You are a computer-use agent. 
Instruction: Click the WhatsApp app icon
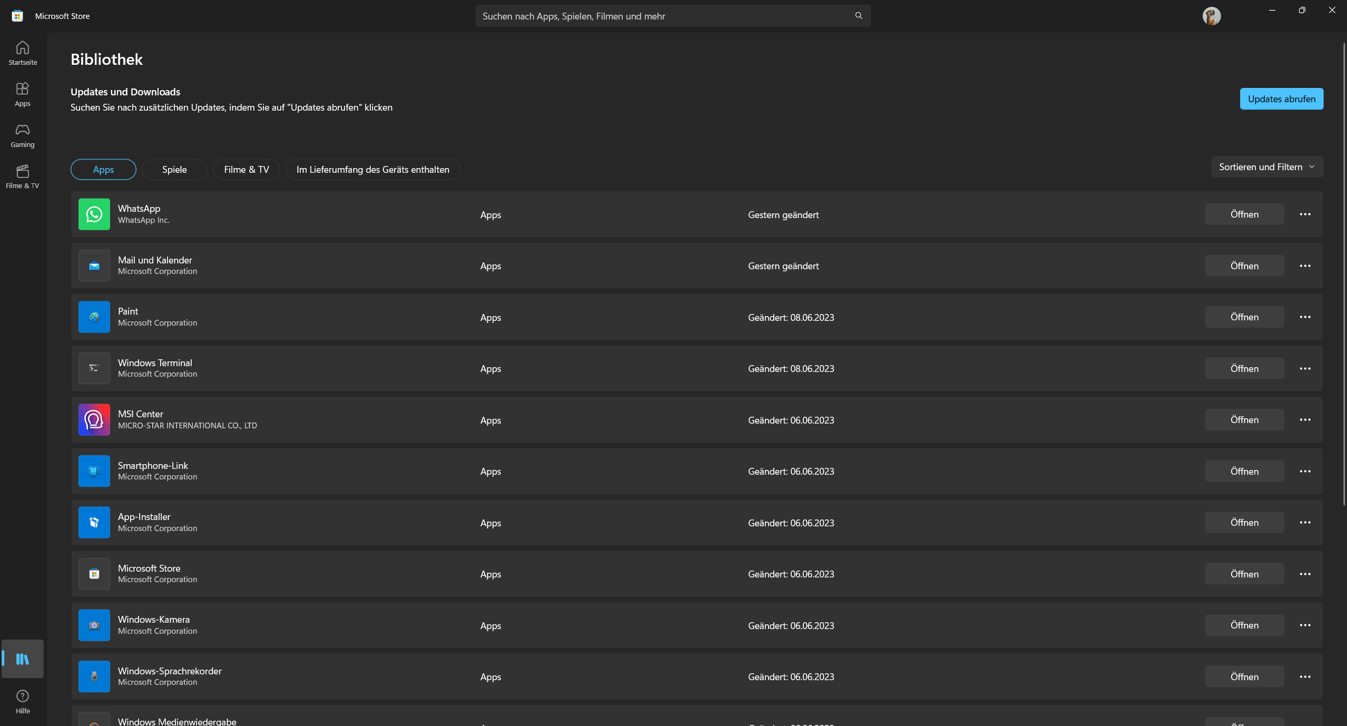point(94,214)
